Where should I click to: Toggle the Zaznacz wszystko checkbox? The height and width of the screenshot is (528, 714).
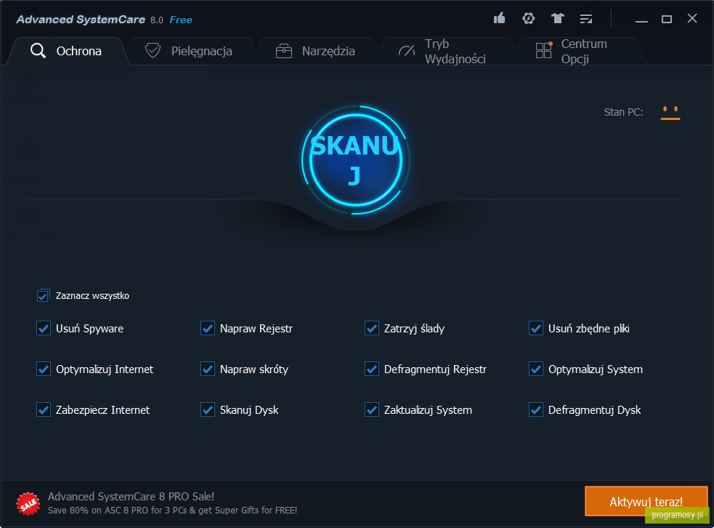tap(43, 295)
